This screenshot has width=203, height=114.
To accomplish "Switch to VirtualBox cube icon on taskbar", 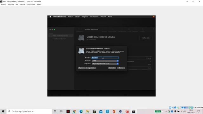I will pyautogui.click(x=121, y=111).
